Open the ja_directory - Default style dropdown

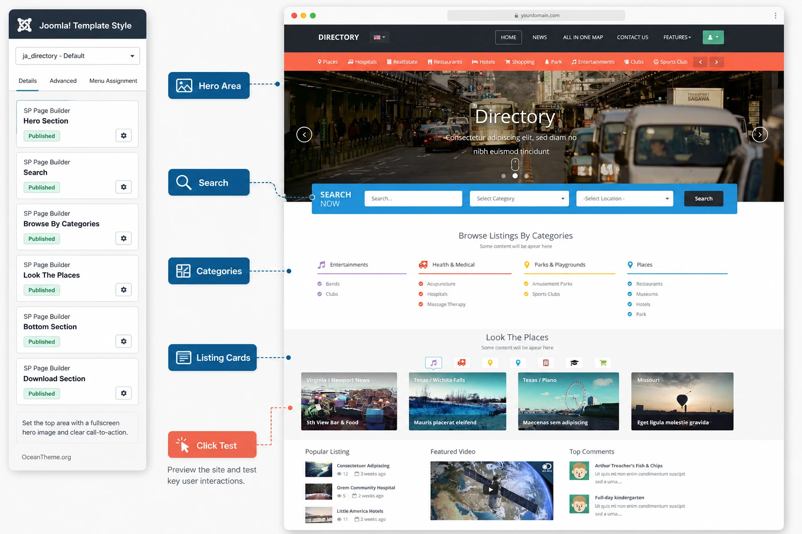click(x=78, y=56)
